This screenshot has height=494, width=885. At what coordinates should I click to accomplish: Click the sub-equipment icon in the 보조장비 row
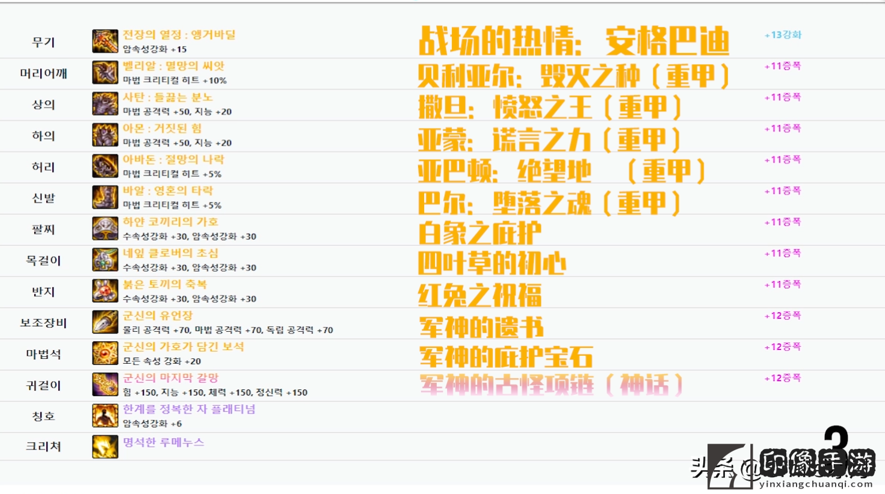click(x=105, y=323)
